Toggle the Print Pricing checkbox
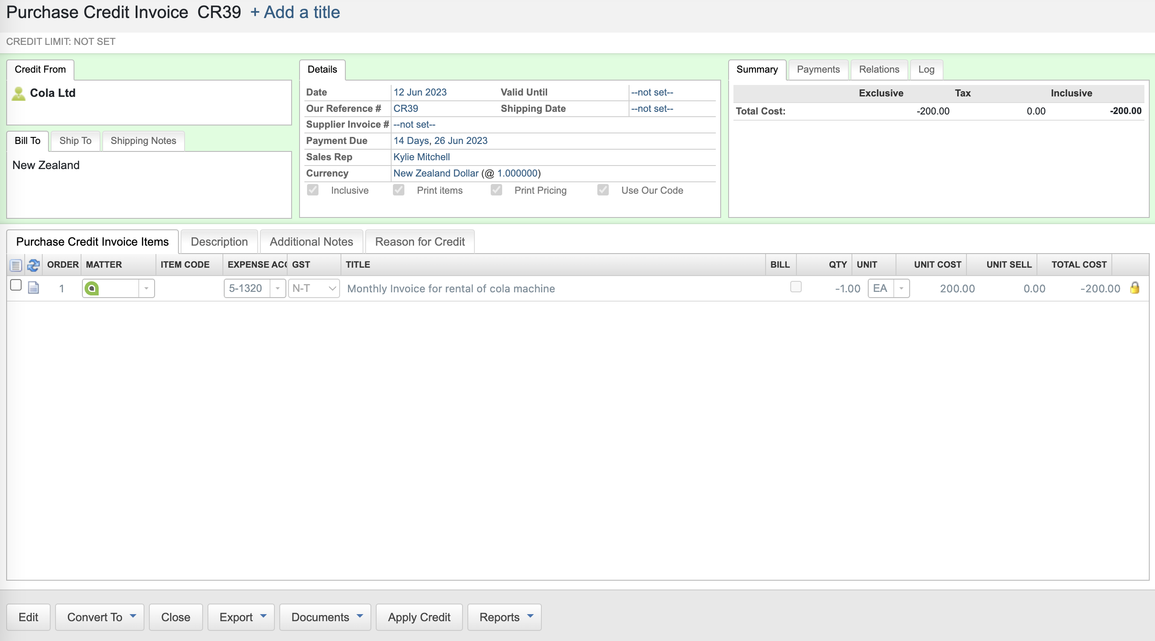1155x641 pixels. point(496,190)
